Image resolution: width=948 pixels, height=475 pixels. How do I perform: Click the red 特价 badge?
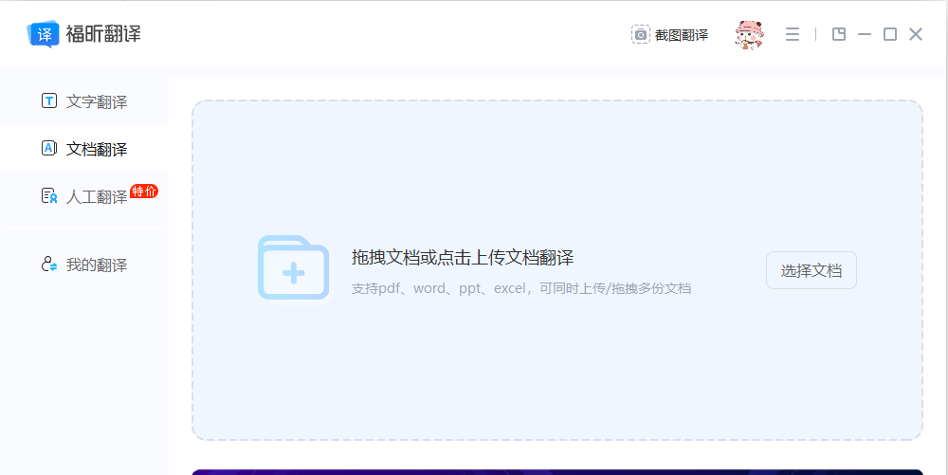(x=144, y=191)
